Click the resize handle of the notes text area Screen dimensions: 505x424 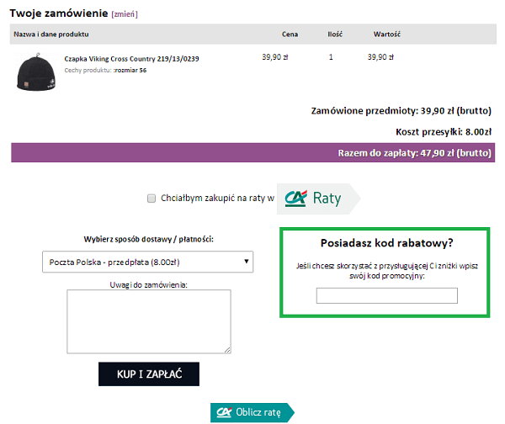click(x=227, y=350)
